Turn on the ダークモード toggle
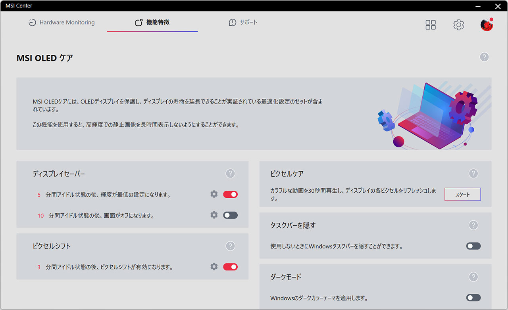 tap(473, 297)
